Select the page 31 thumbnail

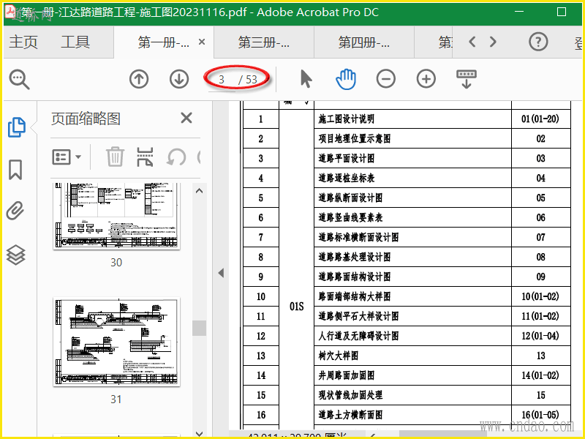coord(116,342)
